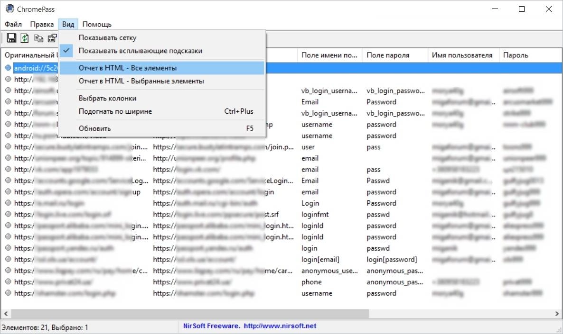Click the 'Email' cell beside 'Passwd'
The image size is (563, 334).
(310, 181)
